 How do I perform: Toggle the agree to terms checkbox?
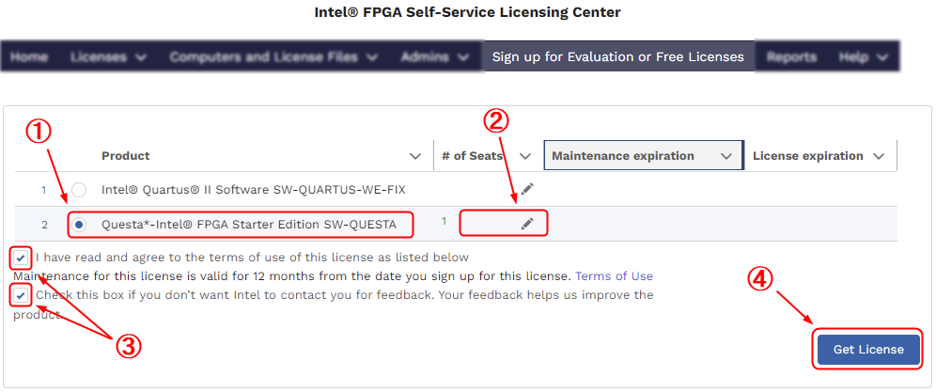coord(21,257)
